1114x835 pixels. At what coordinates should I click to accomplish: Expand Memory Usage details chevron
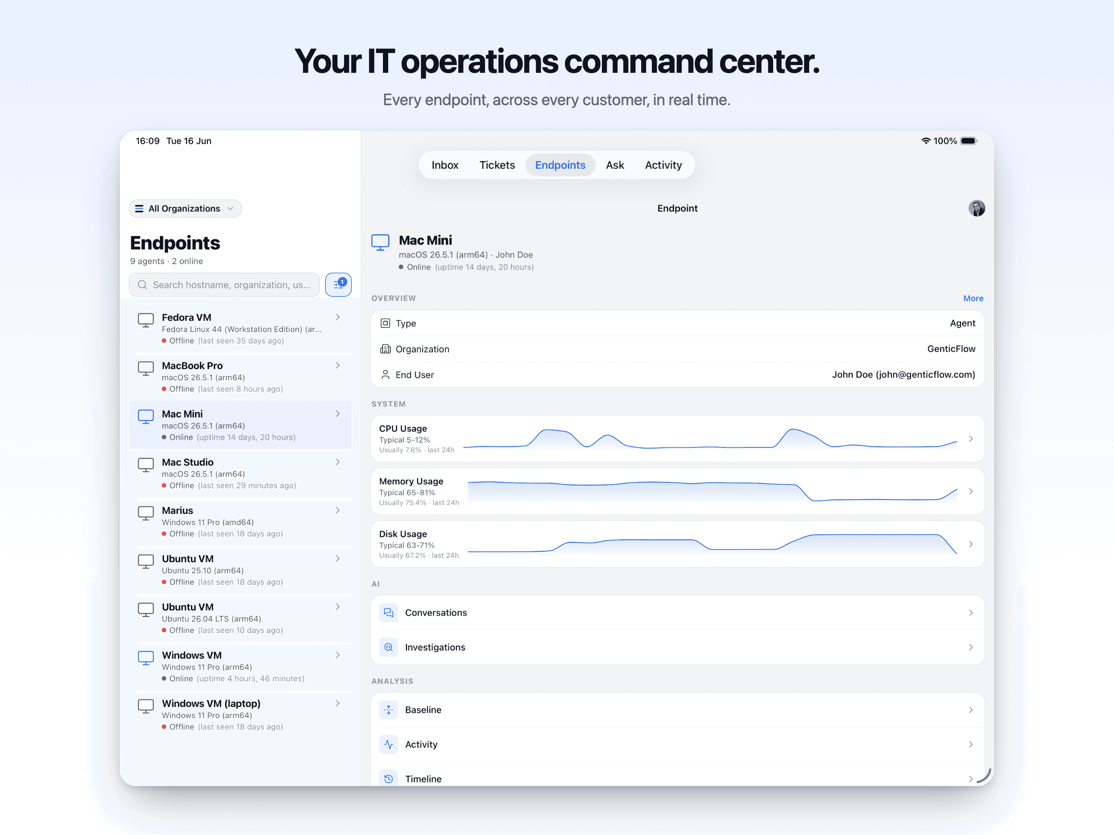coord(970,491)
